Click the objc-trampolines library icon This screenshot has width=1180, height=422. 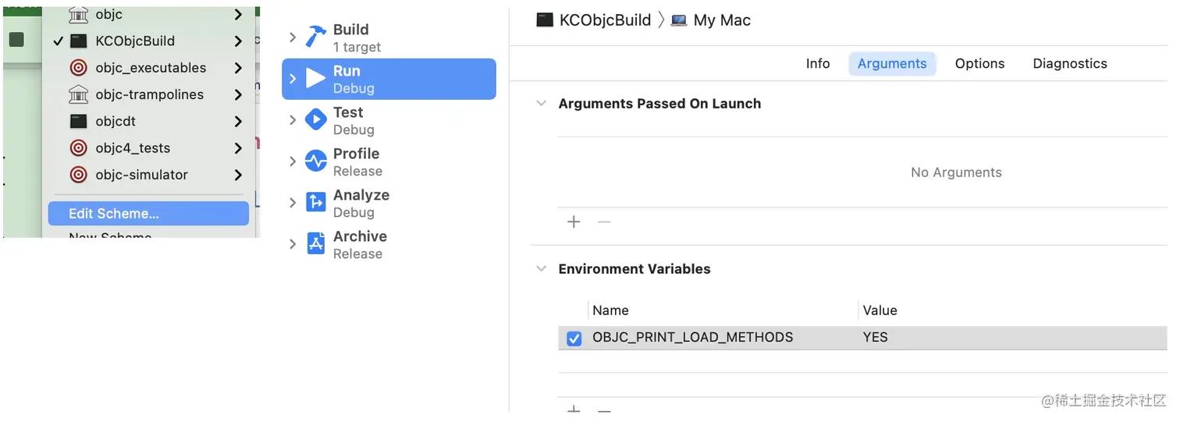point(78,94)
